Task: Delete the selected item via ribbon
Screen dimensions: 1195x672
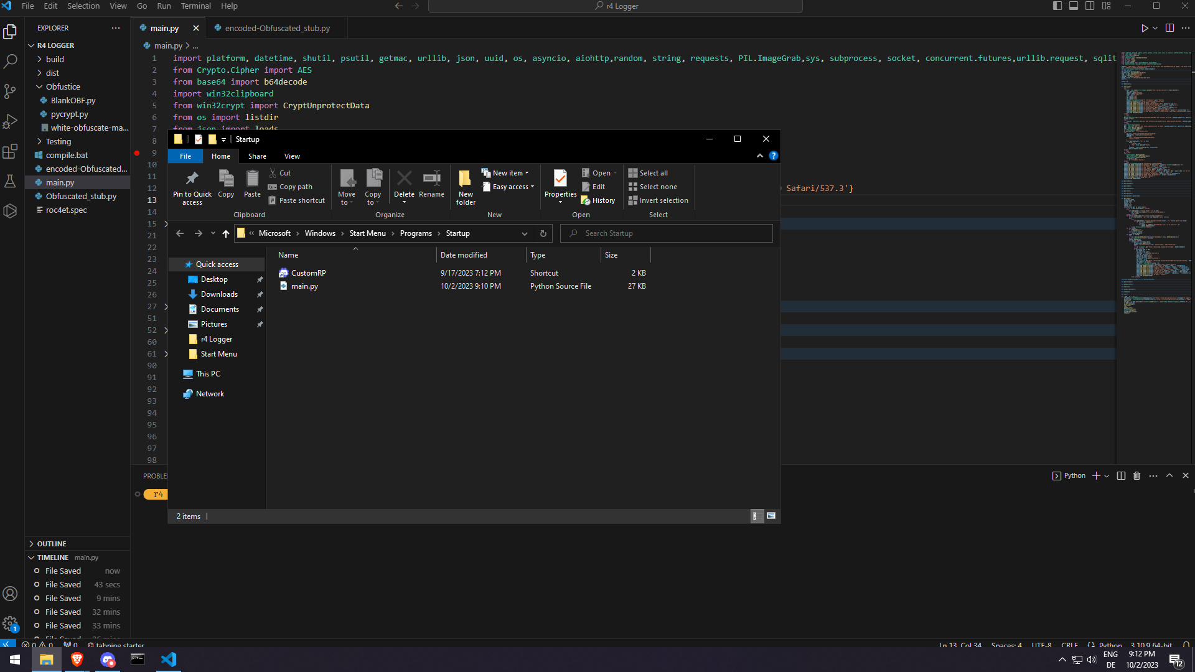Action: pyautogui.click(x=404, y=187)
